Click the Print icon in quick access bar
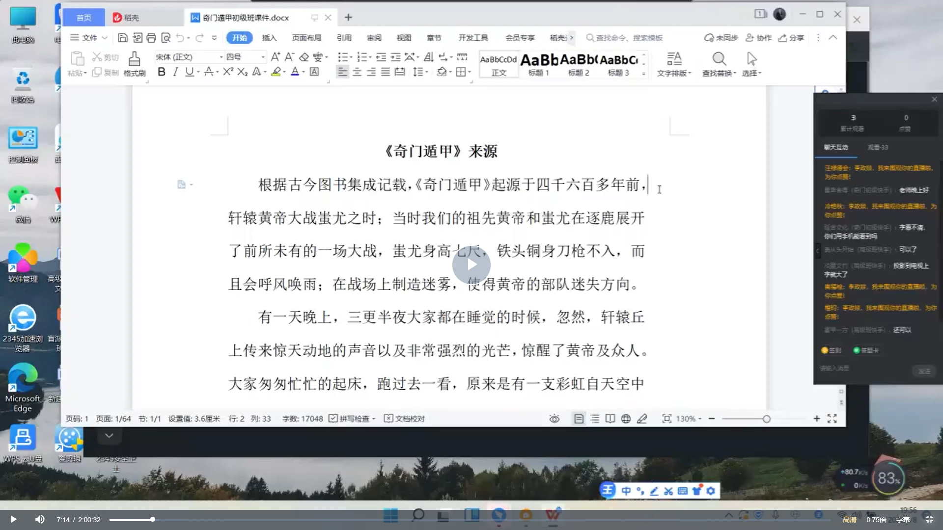 [x=151, y=38]
